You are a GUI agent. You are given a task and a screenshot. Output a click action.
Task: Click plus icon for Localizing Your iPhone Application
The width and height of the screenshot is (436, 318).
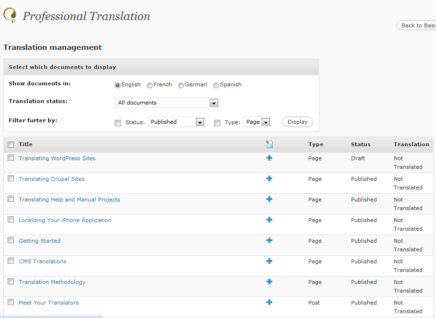point(269,220)
